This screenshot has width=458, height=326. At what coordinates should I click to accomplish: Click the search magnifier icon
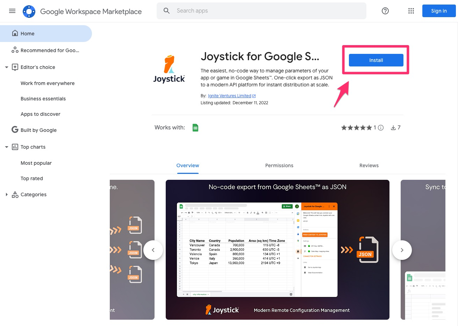pos(167,11)
